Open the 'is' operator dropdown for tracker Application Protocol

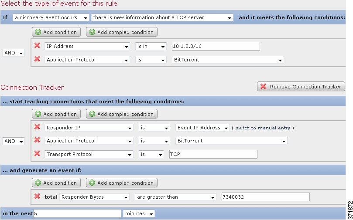[x=154, y=141]
